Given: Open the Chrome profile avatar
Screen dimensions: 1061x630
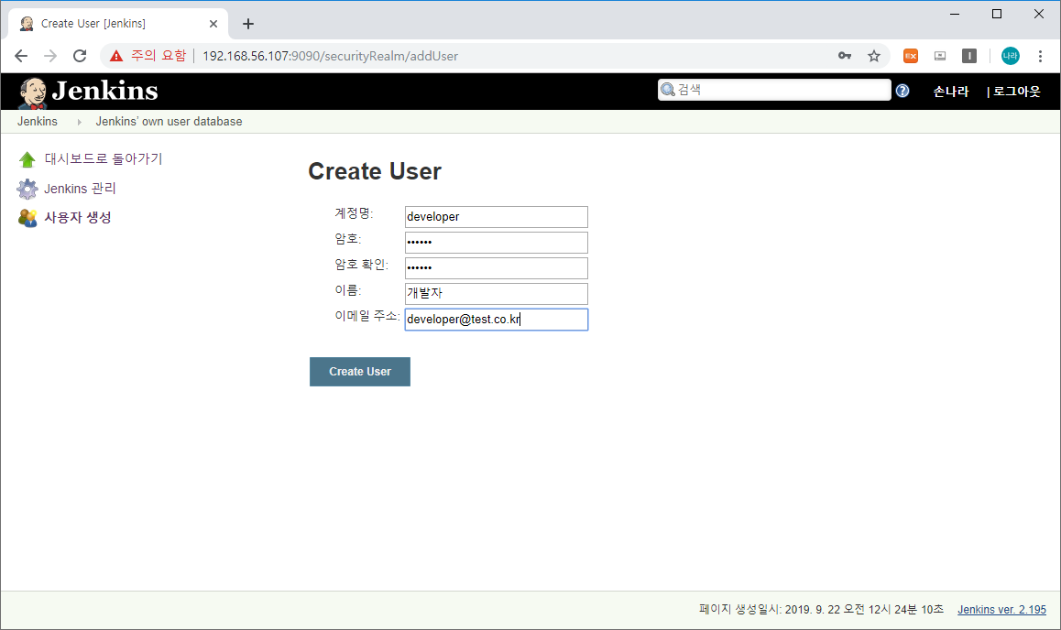Looking at the screenshot, I should (1011, 56).
